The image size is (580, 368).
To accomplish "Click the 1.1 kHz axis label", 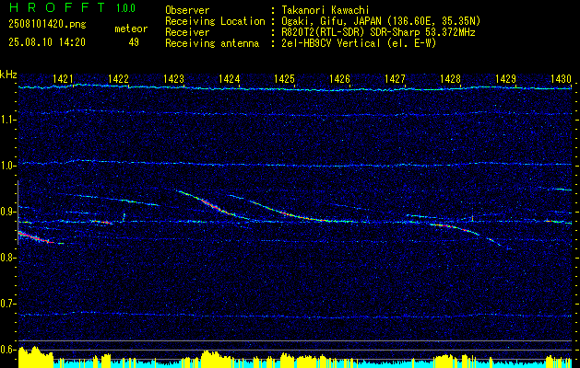I will 7,120.
